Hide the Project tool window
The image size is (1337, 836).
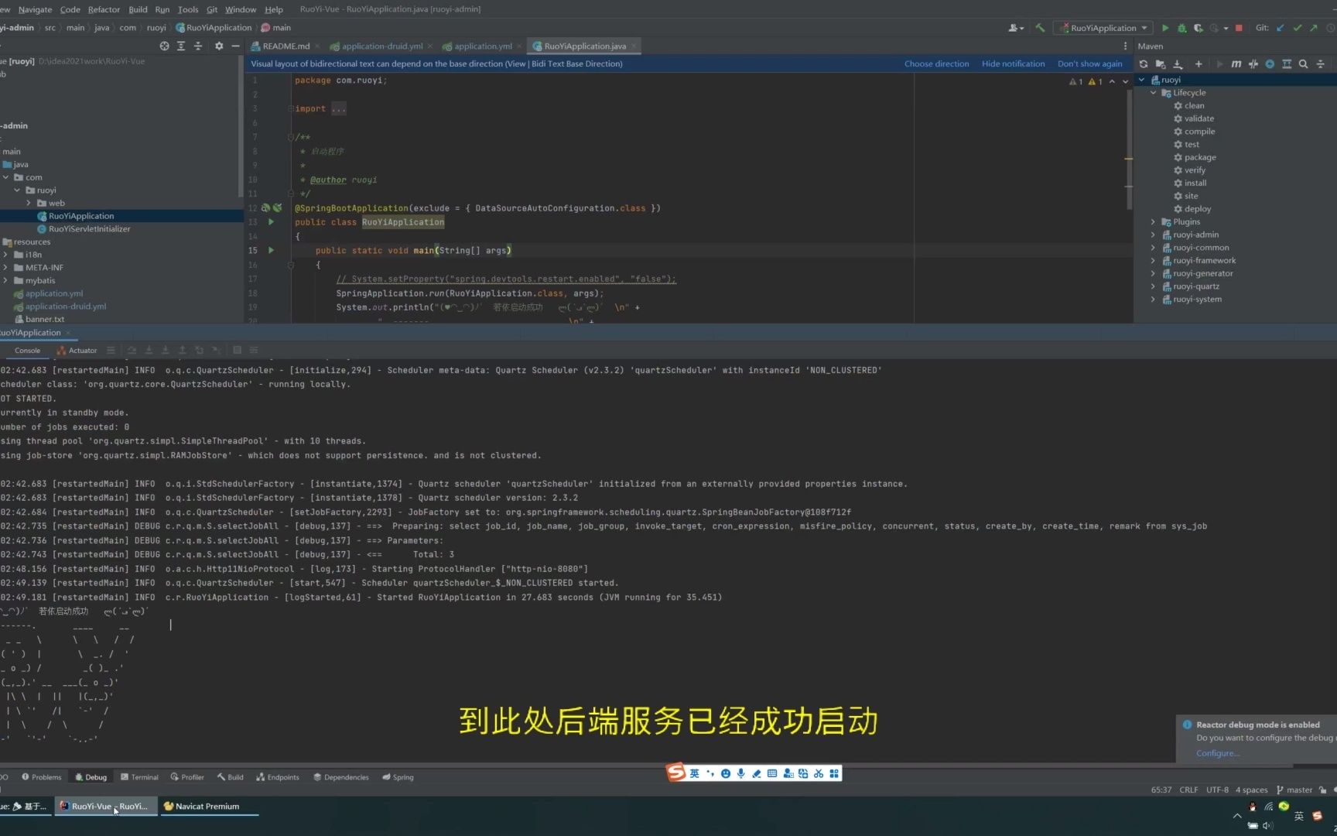tap(236, 46)
